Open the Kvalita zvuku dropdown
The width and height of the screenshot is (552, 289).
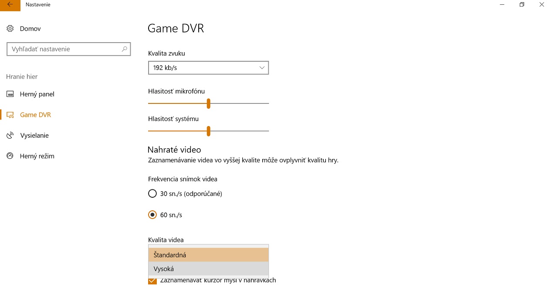208,68
